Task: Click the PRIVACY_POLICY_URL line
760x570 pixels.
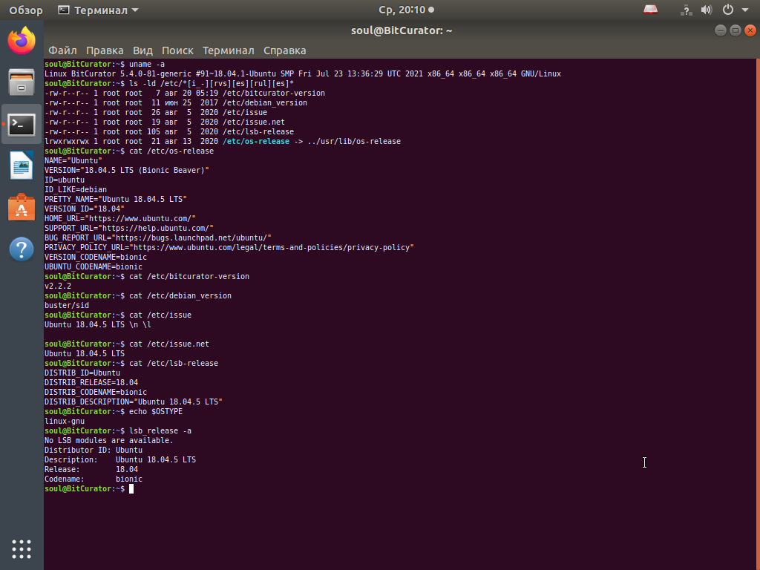Action: point(229,248)
